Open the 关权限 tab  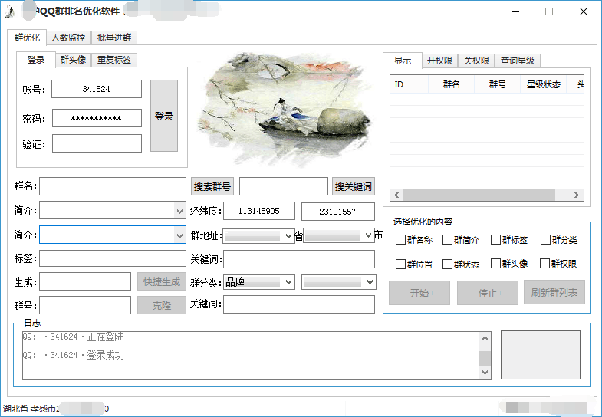[476, 61]
